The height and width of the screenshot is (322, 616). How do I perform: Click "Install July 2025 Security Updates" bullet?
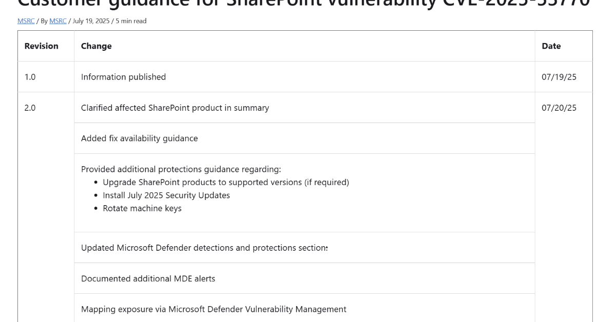[166, 195]
